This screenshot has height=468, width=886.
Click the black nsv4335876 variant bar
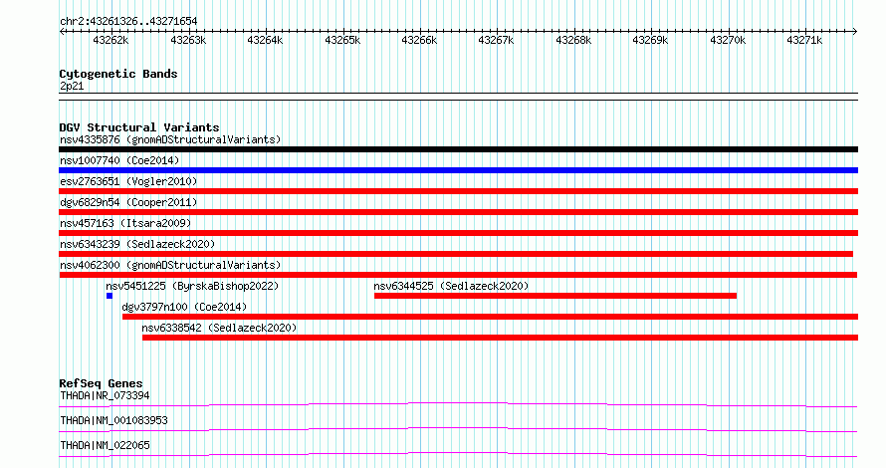coord(458,149)
